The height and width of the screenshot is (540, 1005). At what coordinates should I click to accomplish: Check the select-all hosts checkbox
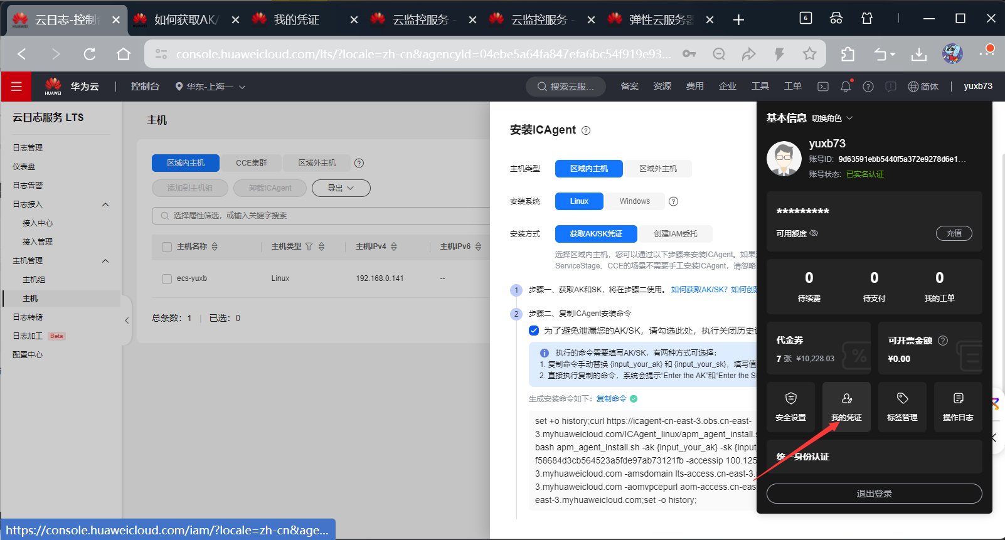pyautogui.click(x=167, y=247)
